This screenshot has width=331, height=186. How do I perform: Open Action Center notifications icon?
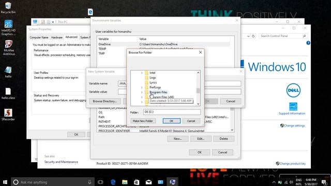point(324,182)
